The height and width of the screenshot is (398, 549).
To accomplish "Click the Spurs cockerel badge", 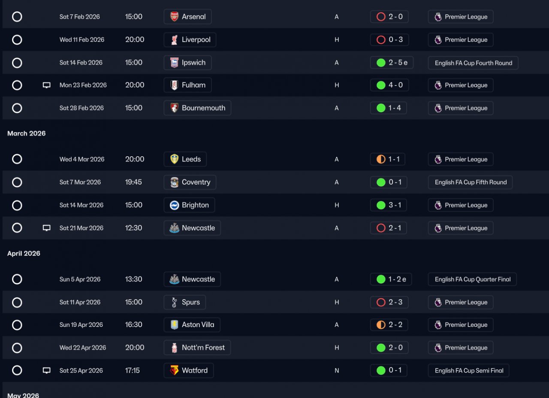I will [174, 302].
